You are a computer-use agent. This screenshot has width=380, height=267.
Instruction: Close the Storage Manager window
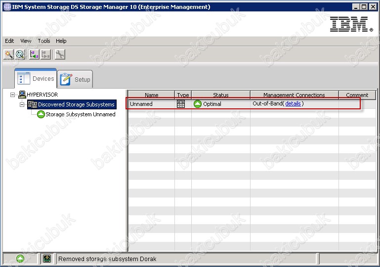[373, 7]
